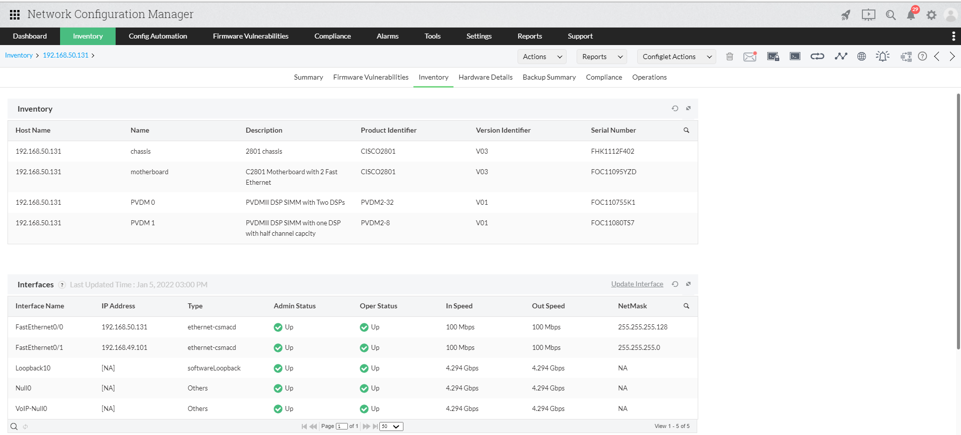
Task: Expand the Actions dropdown
Action: 542,57
